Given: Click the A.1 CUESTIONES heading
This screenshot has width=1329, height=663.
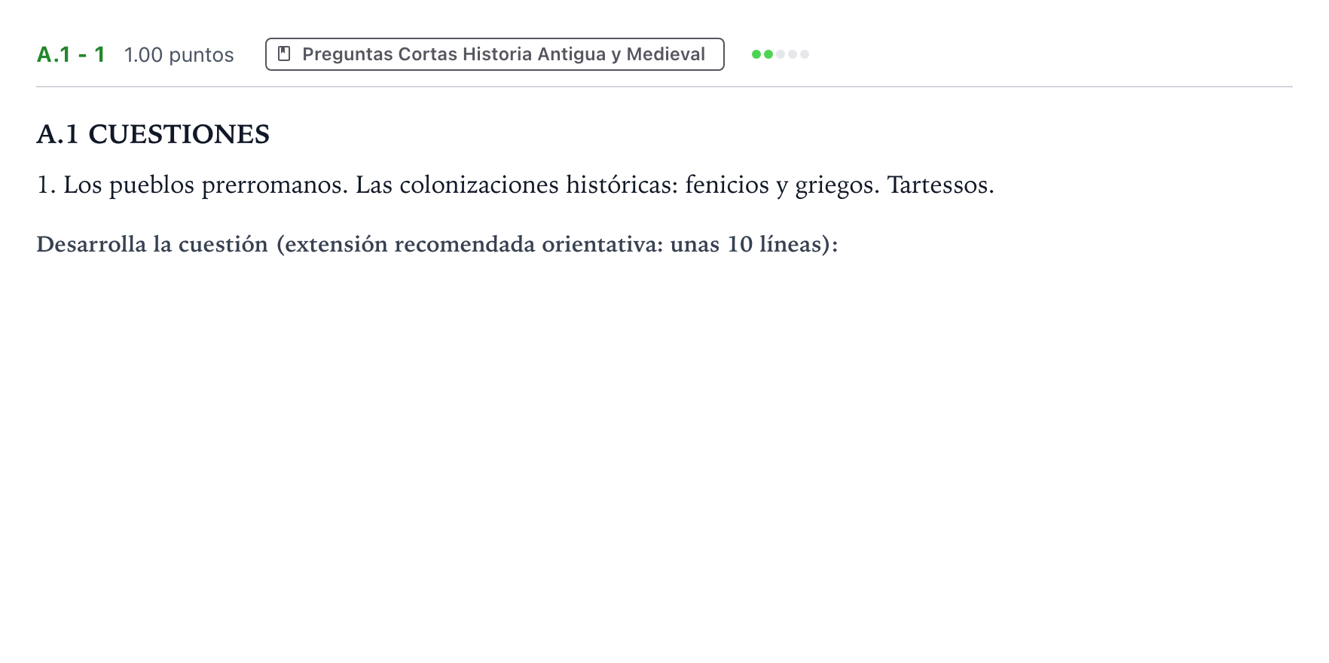Looking at the screenshot, I should pos(153,134).
